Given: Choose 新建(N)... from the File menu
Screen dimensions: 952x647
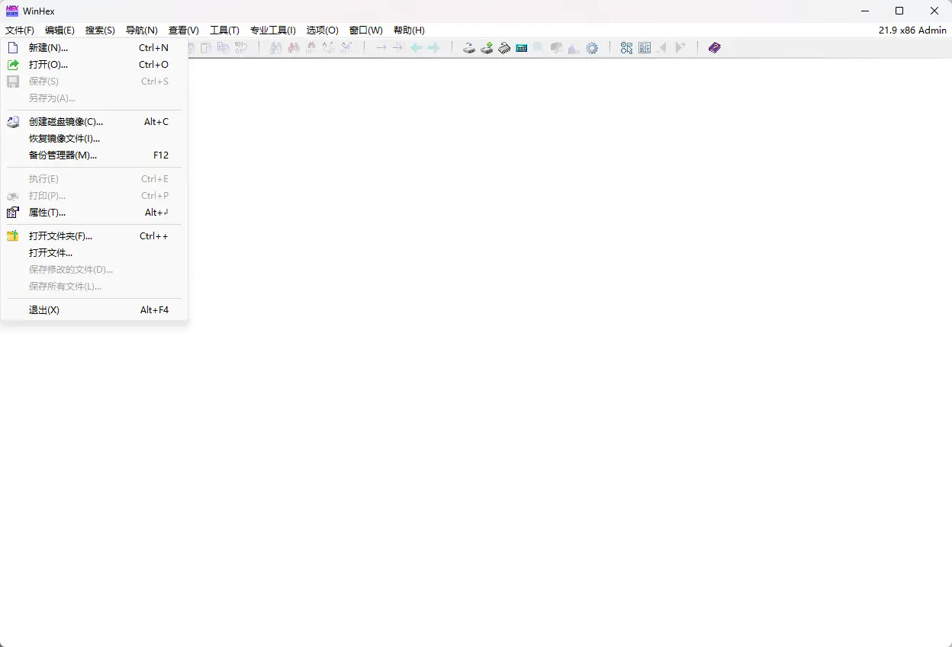Looking at the screenshot, I should tap(94, 47).
